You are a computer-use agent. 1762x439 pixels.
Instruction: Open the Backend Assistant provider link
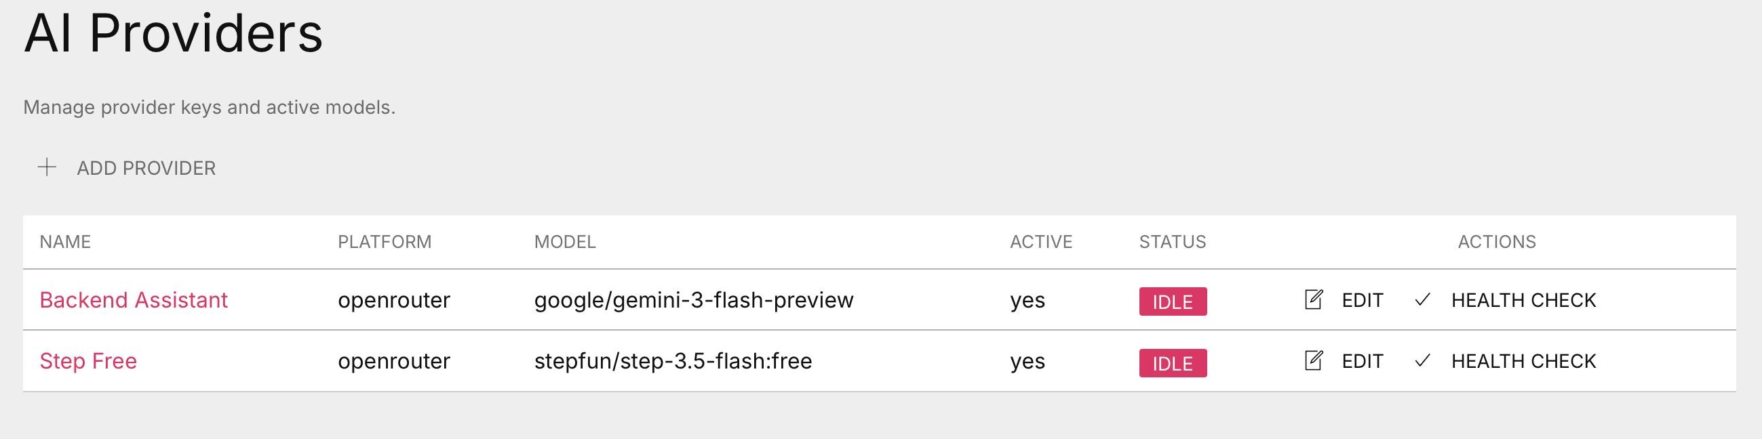coord(134,299)
